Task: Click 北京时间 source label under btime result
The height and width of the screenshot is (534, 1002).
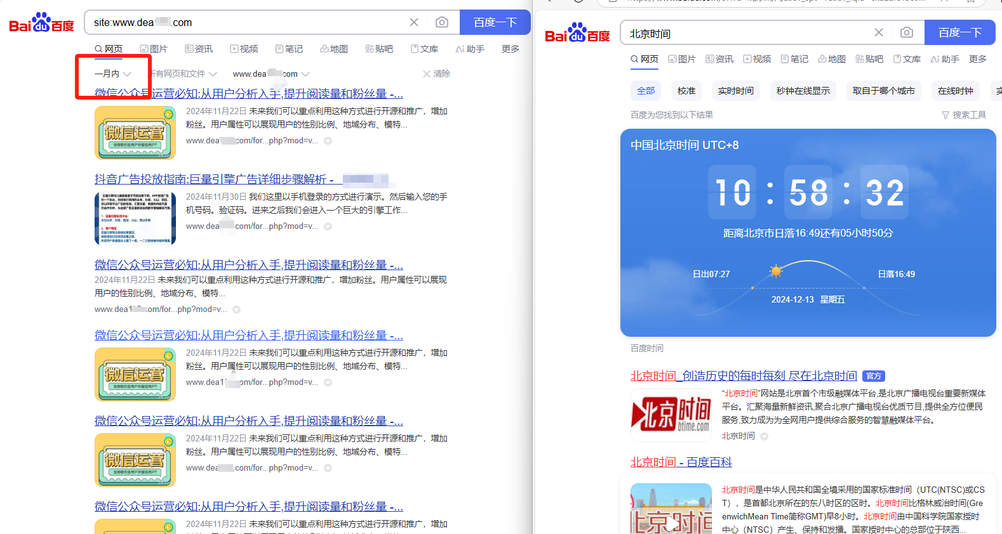Action: tap(738, 436)
